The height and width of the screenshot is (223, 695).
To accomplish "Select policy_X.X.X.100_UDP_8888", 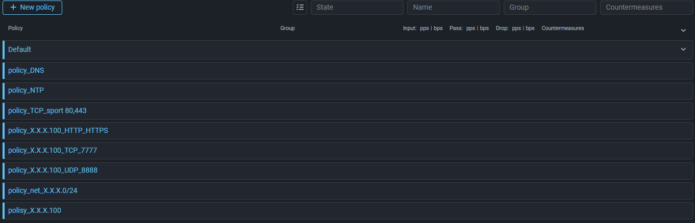I will (x=53, y=170).
